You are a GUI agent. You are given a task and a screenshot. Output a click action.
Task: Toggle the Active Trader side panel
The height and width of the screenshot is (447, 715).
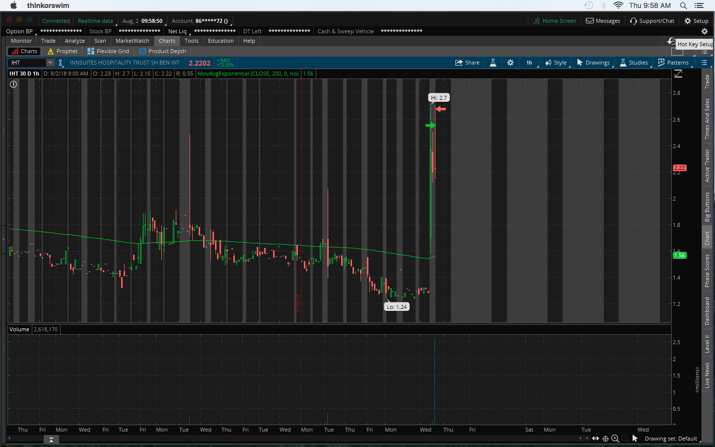click(x=707, y=165)
